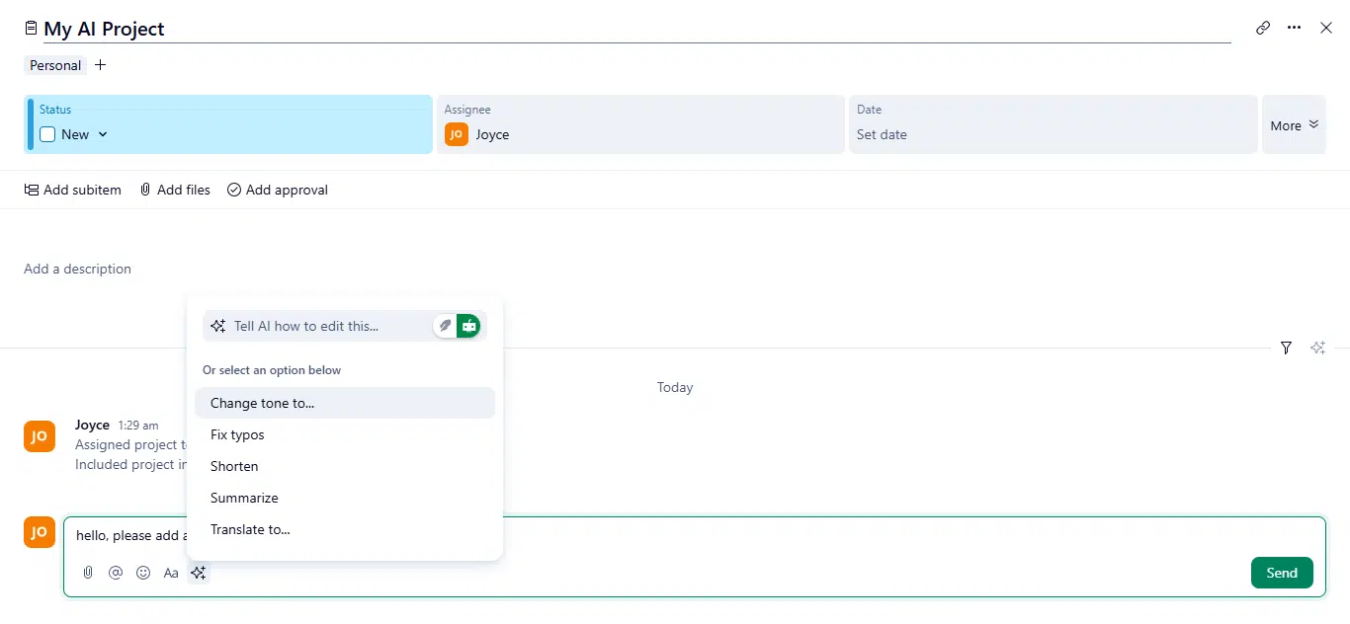Click Add subitem
Image resolution: width=1350 pixels, height=624 pixels.
point(73,190)
